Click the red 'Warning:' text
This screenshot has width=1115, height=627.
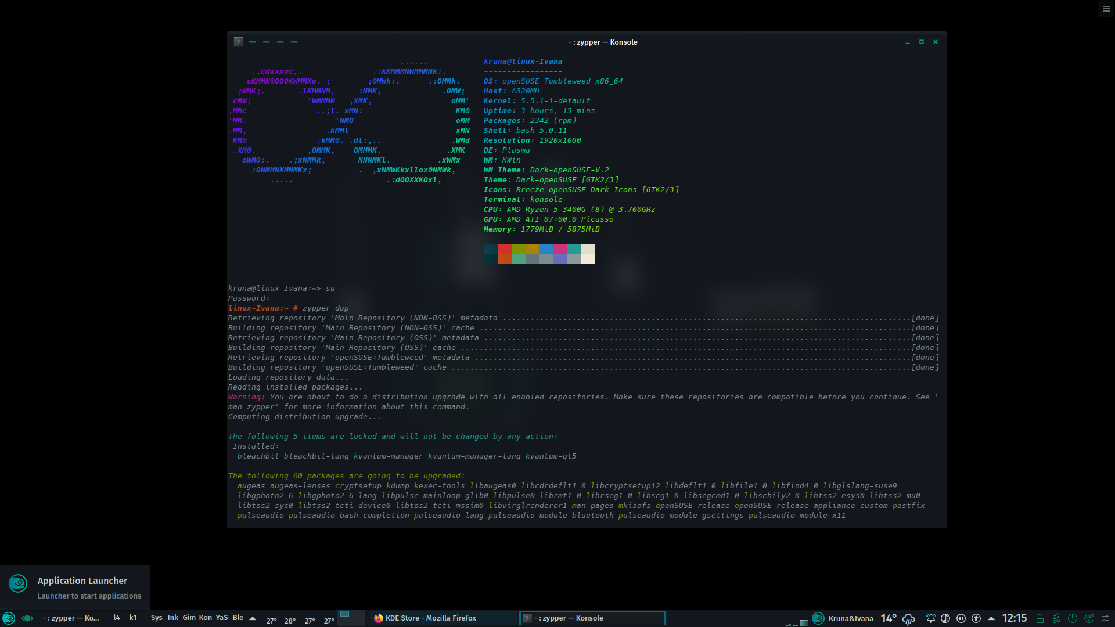coord(246,397)
